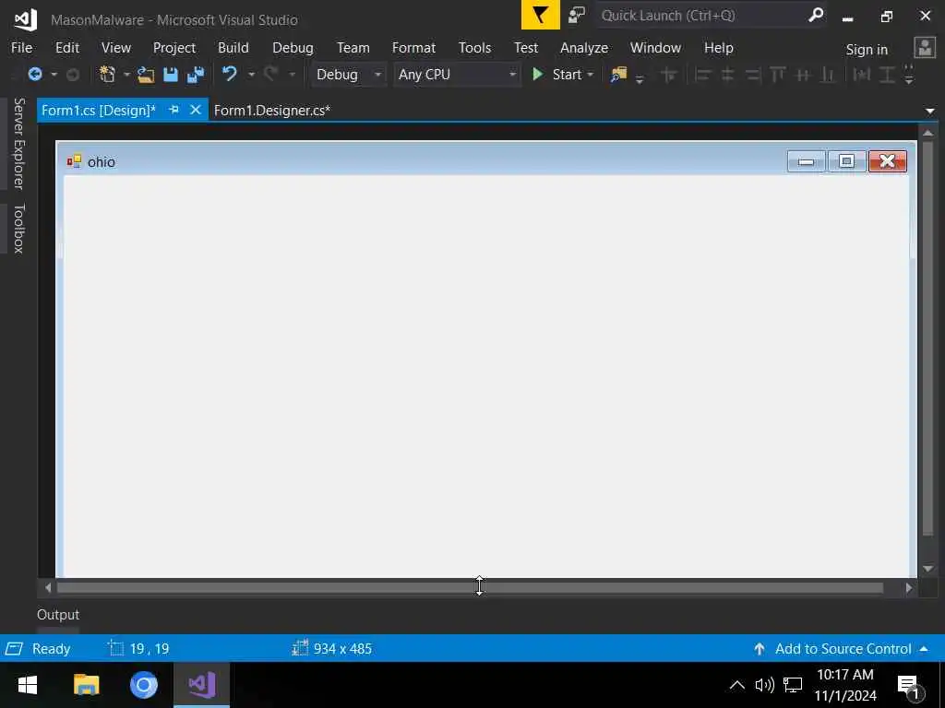The height and width of the screenshot is (708, 945).
Task: Open the Project menu
Action: 174,48
